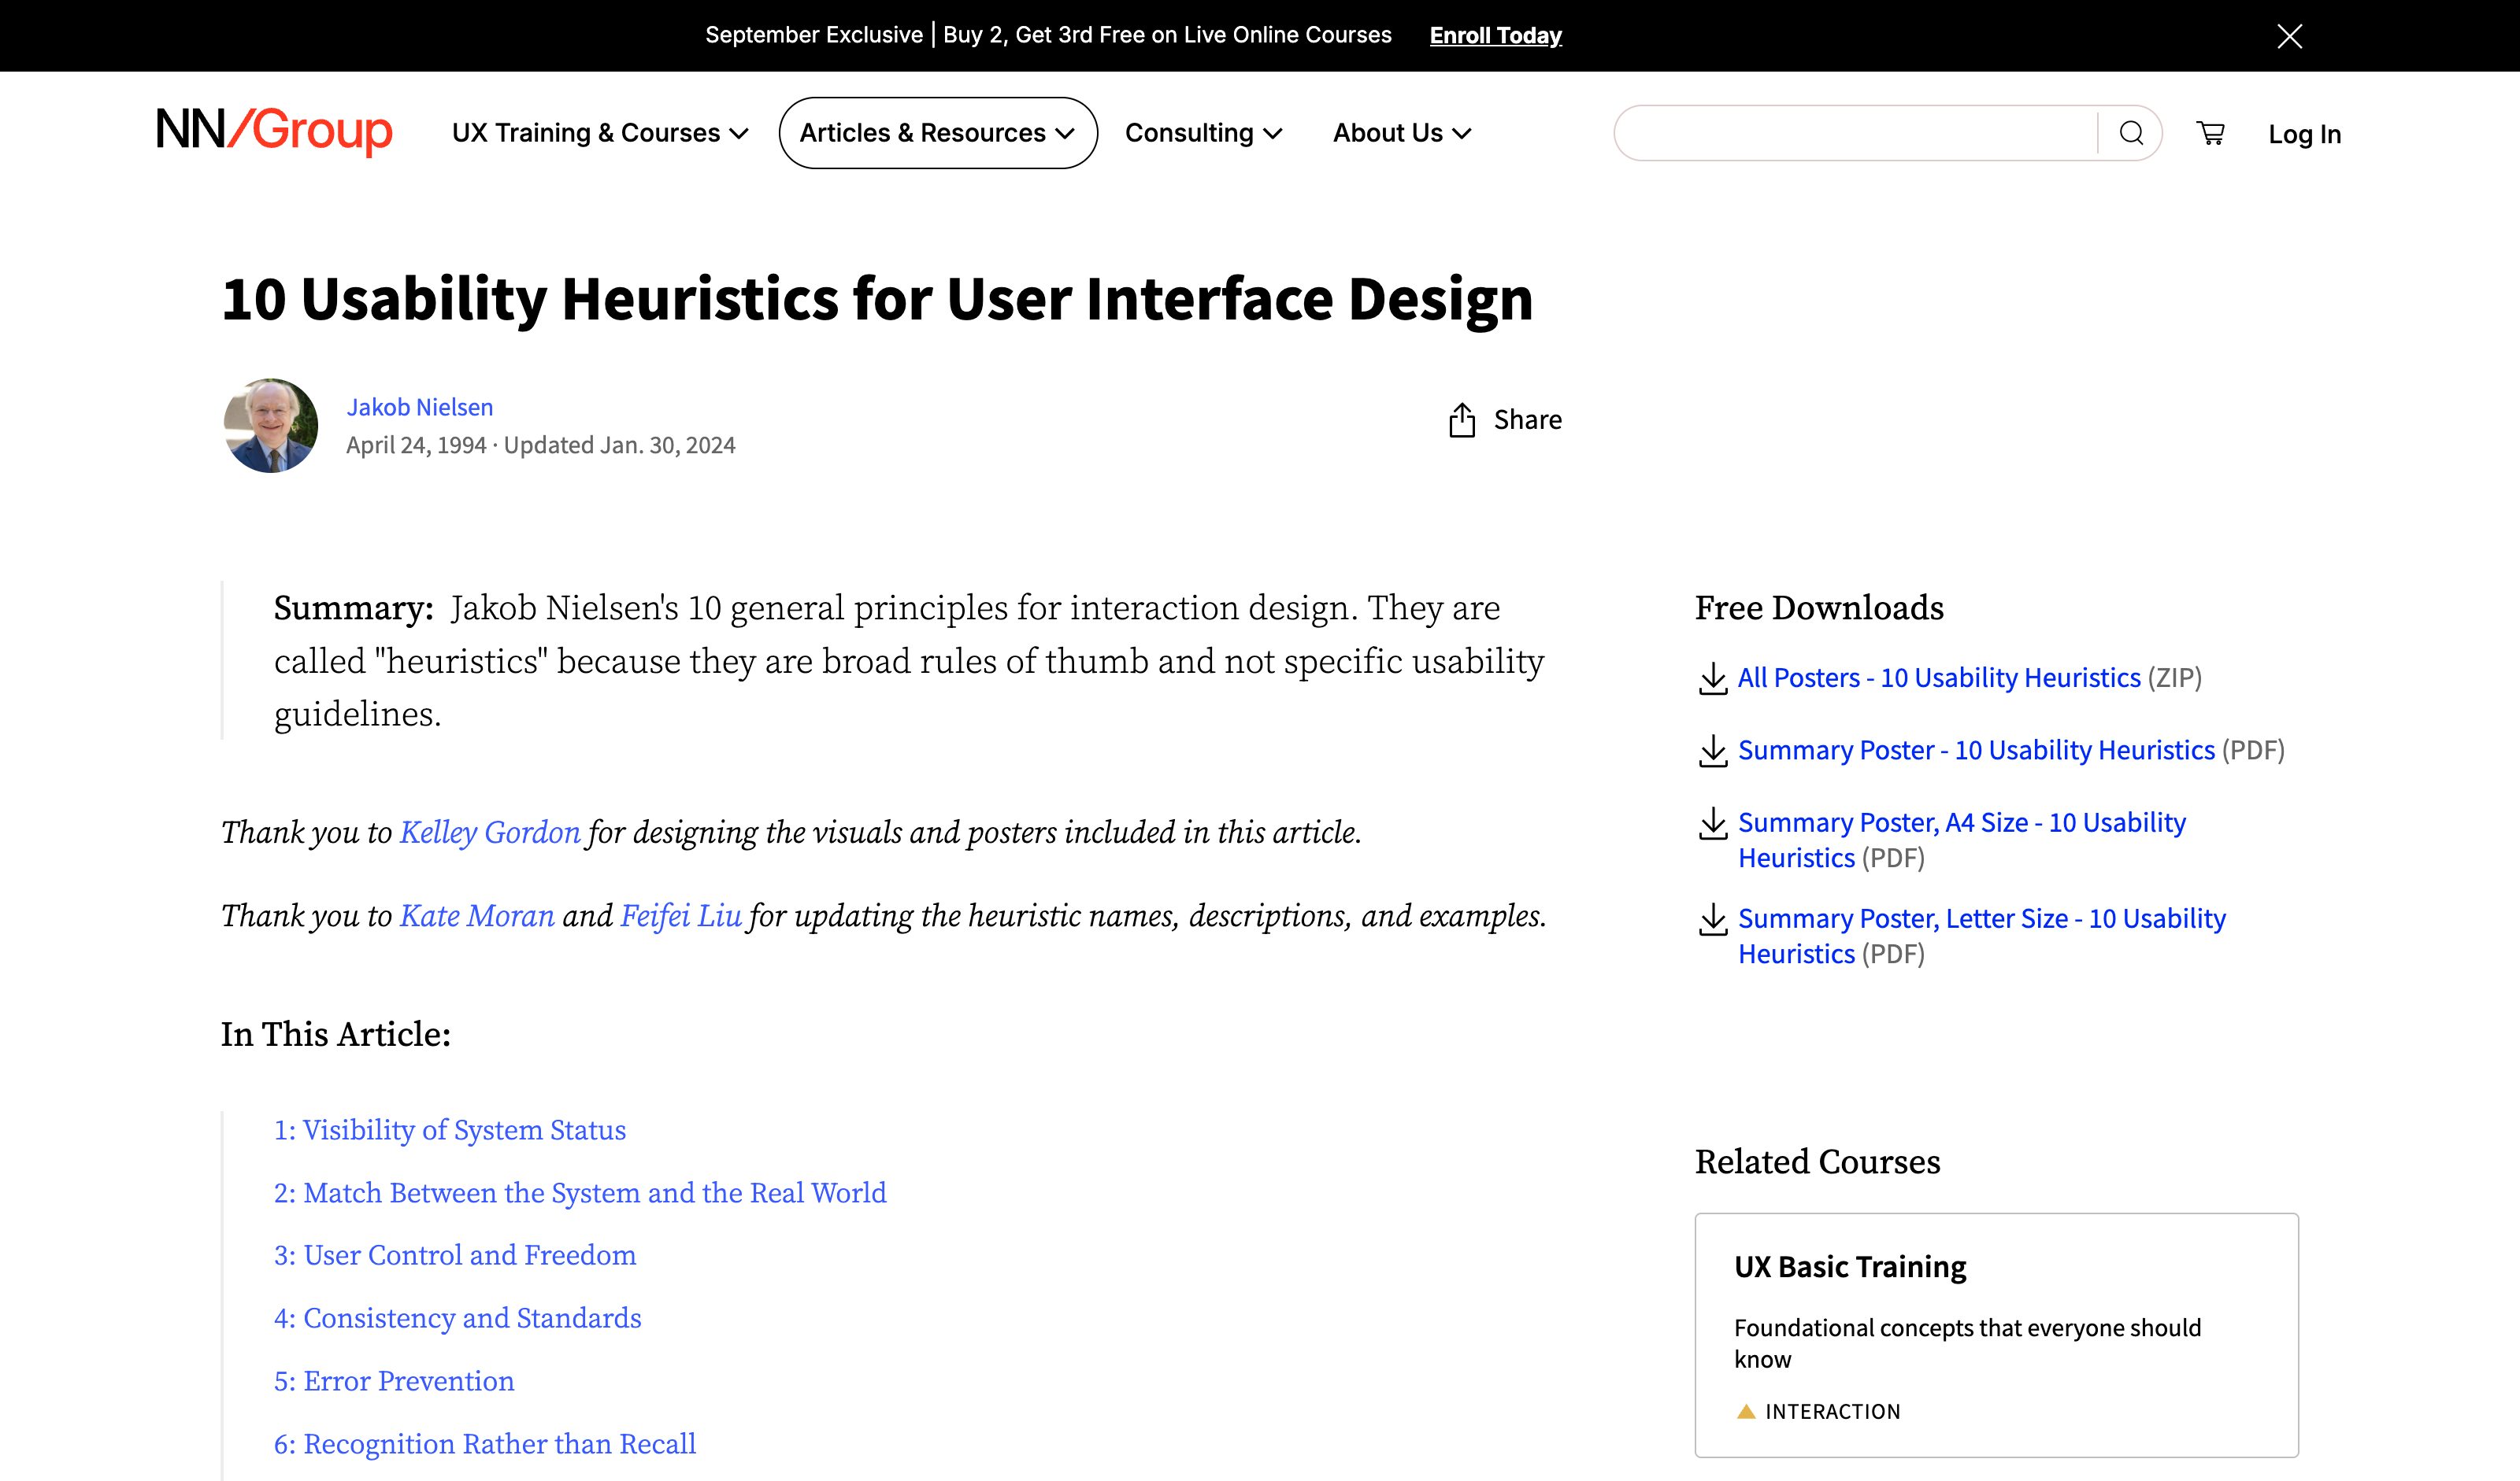
Task: Click the Enroll Today link
Action: pyautogui.click(x=1495, y=35)
